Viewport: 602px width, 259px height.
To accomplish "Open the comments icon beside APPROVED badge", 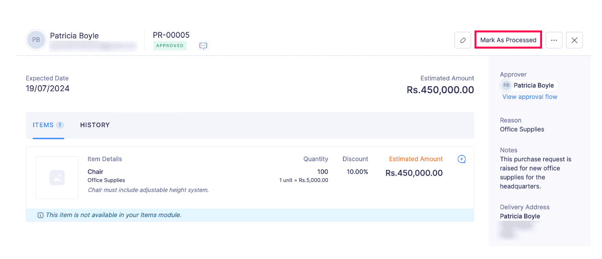I will [203, 46].
